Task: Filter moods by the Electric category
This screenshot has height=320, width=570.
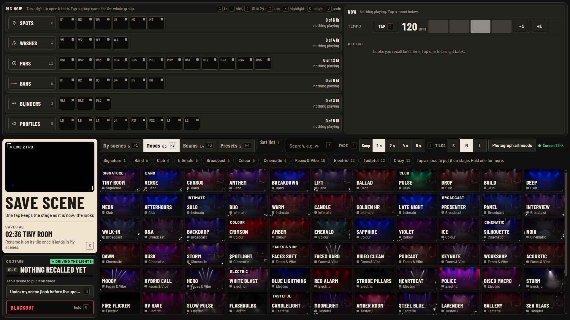Action: pyautogui.click(x=344, y=161)
